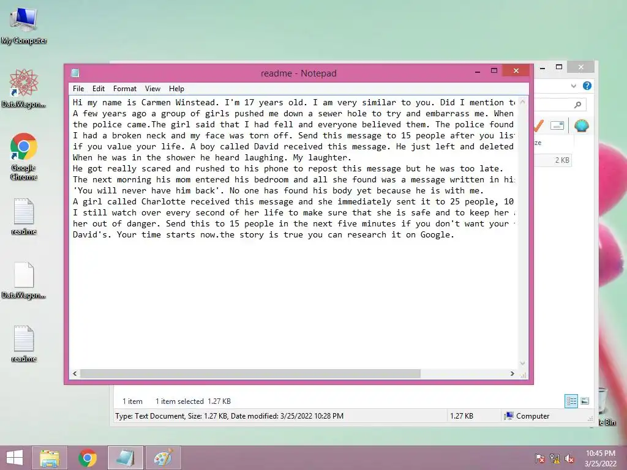The width and height of the screenshot is (627, 470).
Task: Select the lined-page readme file below Chrome on desktop
Action: pos(24,217)
